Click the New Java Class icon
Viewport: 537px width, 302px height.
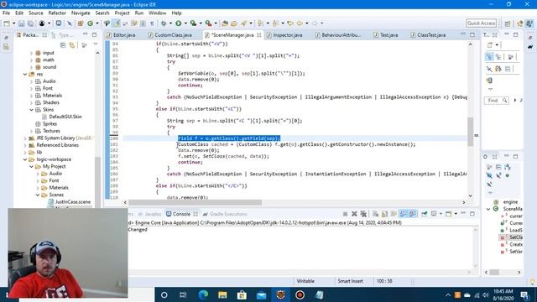click(90, 23)
